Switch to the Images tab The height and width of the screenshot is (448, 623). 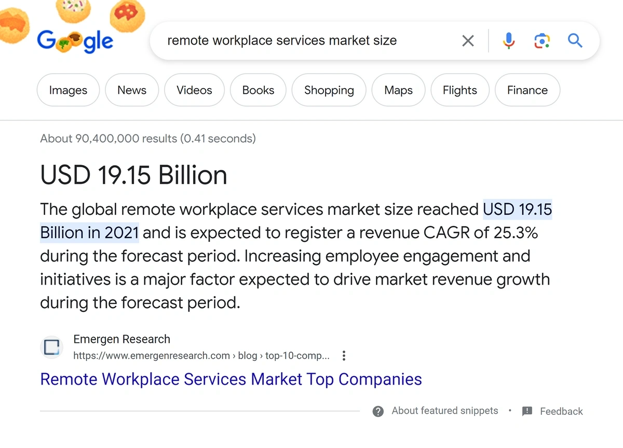68,90
